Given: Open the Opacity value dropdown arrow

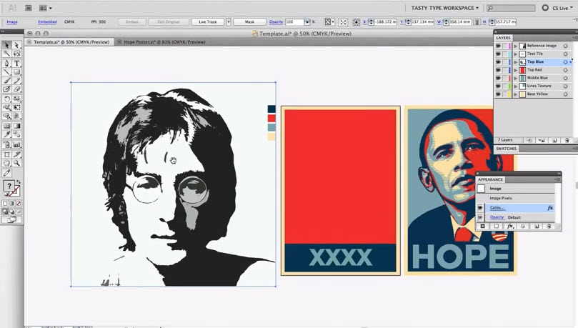Looking at the screenshot, I should coord(307,22).
